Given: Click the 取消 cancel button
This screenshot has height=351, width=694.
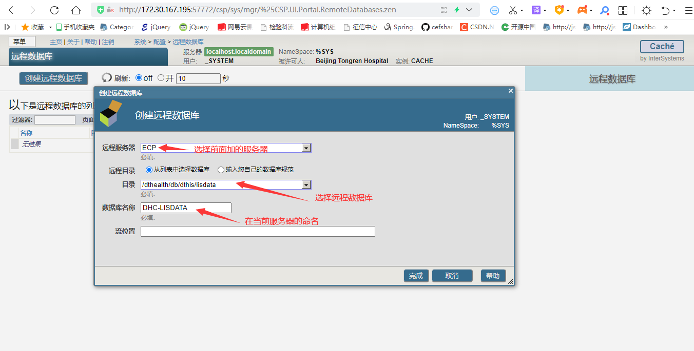Looking at the screenshot, I should (x=452, y=276).
